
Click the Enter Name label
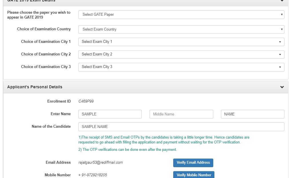point(61,114)
